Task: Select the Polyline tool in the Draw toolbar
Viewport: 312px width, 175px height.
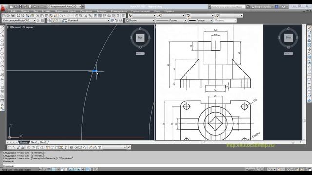Action: point(2,36)
